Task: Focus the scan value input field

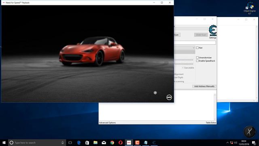Action: point(195,43)
